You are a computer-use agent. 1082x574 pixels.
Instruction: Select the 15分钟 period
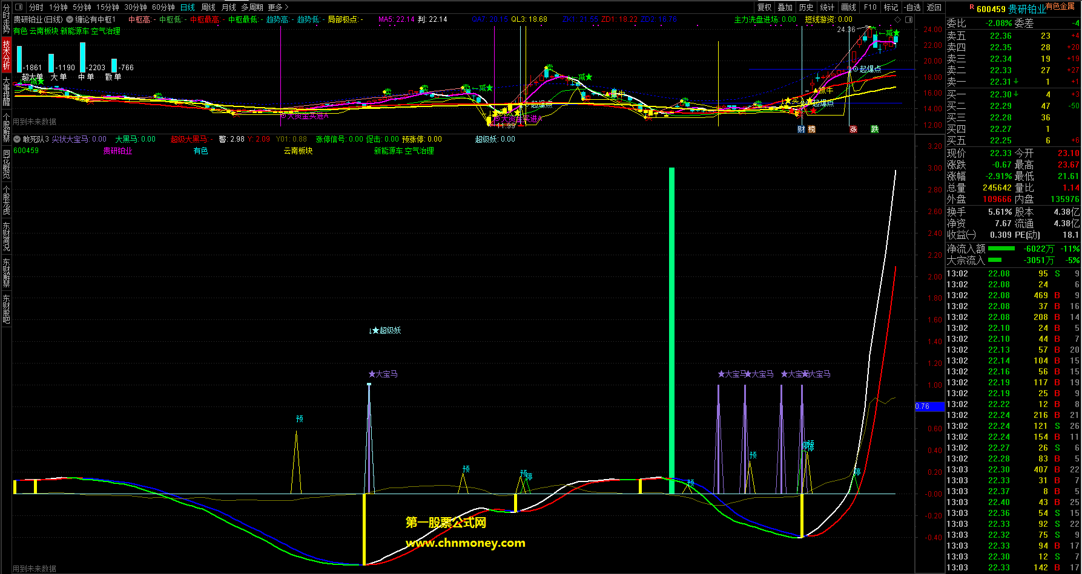click(x=108, y=7)
